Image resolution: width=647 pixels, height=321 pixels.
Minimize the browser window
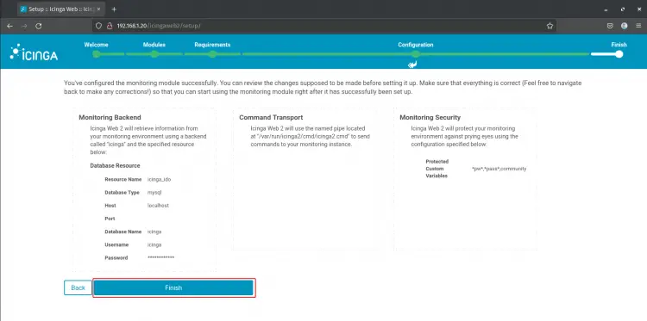pyautogui.click(x=606, y=9)
